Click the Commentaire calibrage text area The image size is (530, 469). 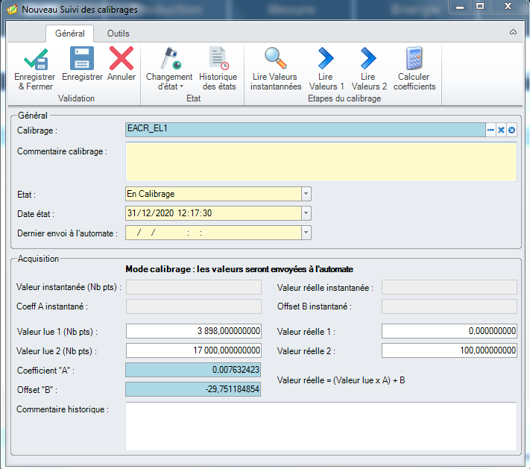(321, 161)
